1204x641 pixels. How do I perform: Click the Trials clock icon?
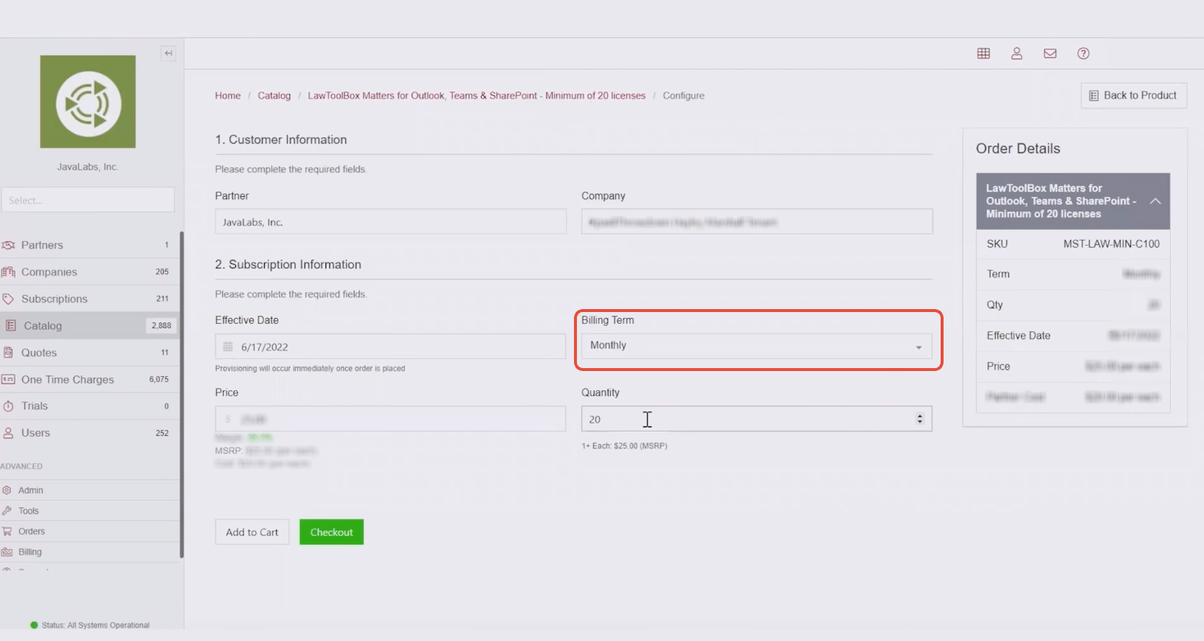click(8, 406)
